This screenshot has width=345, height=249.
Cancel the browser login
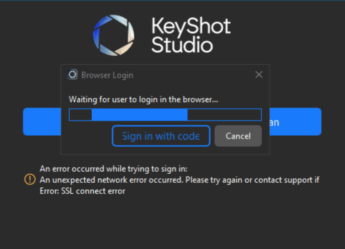238,136
